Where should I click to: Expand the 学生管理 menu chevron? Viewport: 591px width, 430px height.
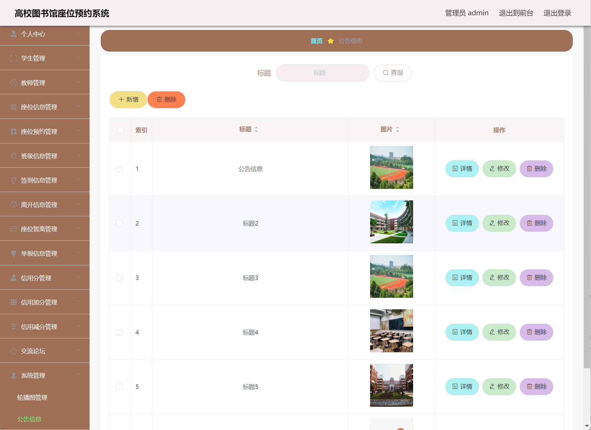tap(78, 58)
